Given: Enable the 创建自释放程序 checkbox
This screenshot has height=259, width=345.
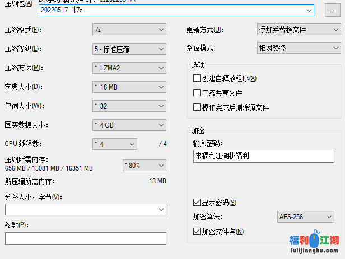Looking at the screenshot, I should tap(197, 78).
